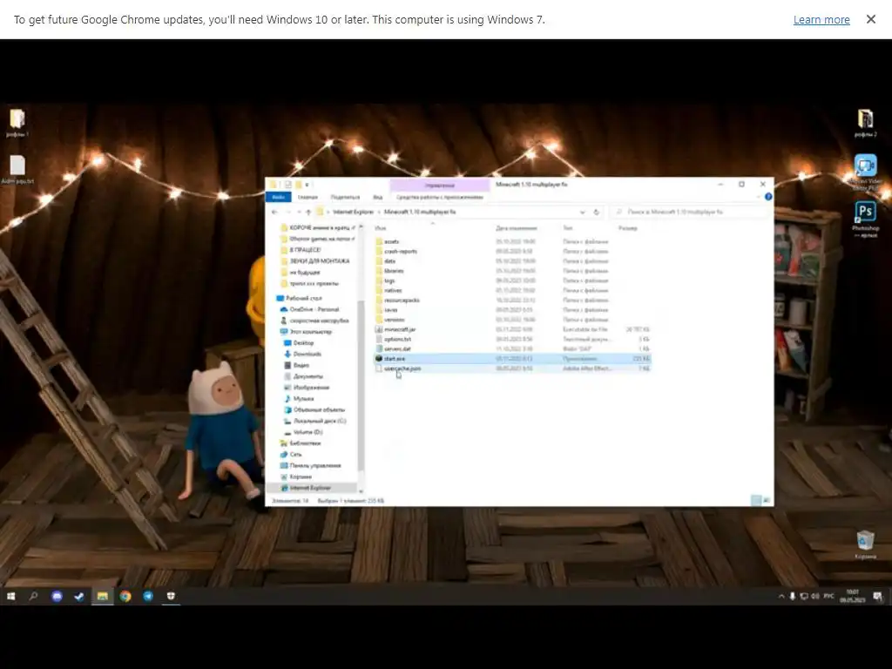The image size is (892, 669).
Task: Open Сеть in navigation pane
Action: click(295, 455)
